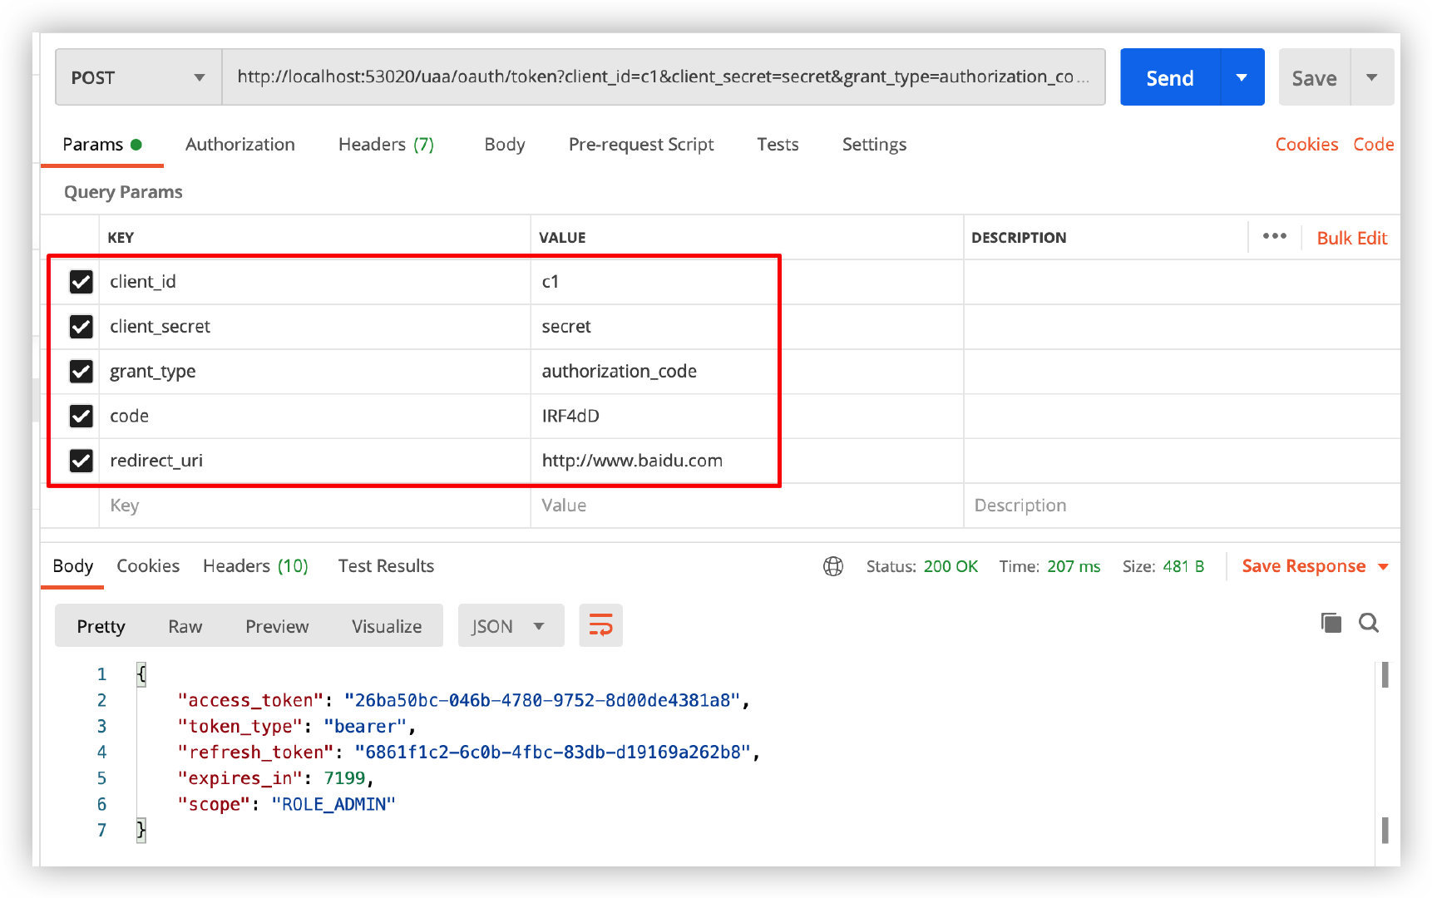This screenshot has width=1432, height=898.
Task: Open the Code snippet link
Action: [1373, 145]
